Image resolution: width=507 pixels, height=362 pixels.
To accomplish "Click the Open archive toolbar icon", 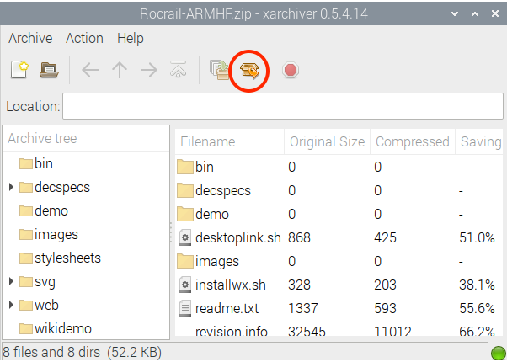I will [x=50, y=71].
